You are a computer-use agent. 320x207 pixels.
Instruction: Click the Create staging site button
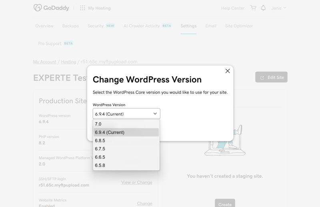(x=225, y=203)
